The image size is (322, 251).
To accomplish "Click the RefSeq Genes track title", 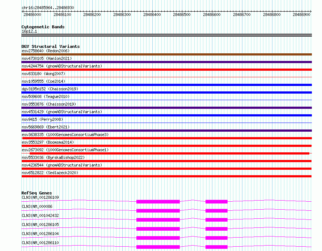I will click(x=37, y=193).
